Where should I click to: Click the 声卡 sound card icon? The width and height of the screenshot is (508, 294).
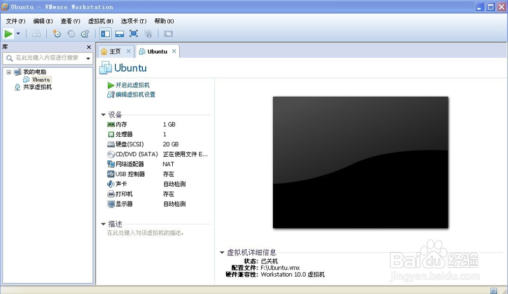tap(111, 184)
